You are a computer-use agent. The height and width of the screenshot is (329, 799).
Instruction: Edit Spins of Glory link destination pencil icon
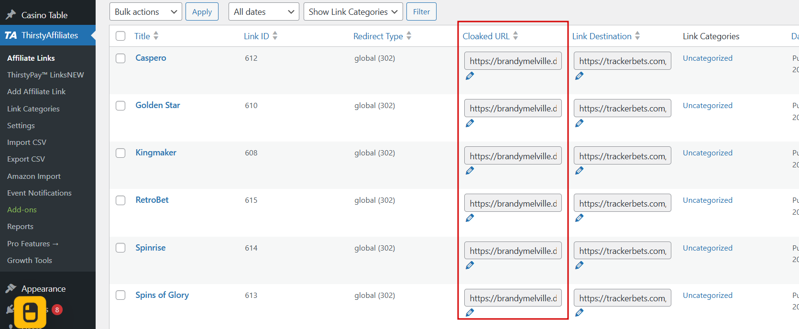tap(580, 313)
